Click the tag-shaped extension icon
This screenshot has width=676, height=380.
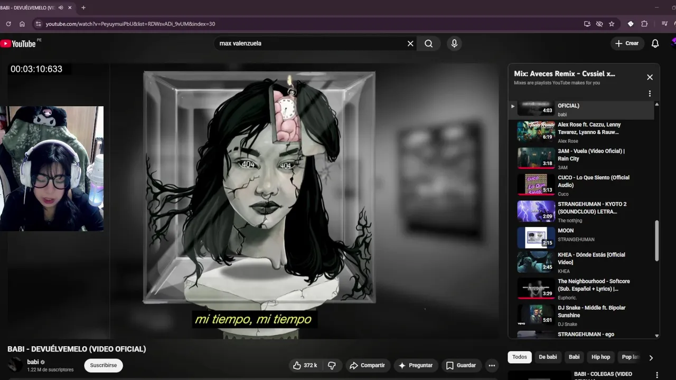tap(631, 24)
